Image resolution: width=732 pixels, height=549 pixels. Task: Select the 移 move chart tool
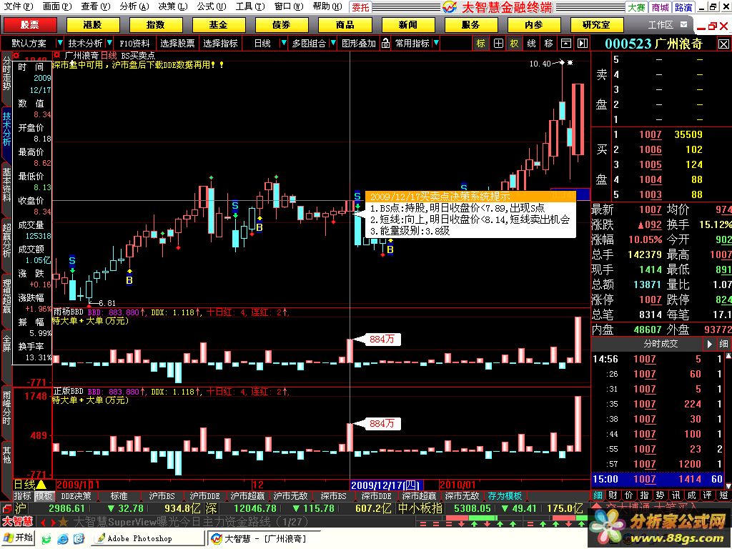click(548, 44)
